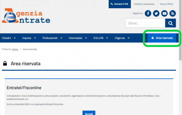Click the Richiedi il PIN button

coord(120,4)
